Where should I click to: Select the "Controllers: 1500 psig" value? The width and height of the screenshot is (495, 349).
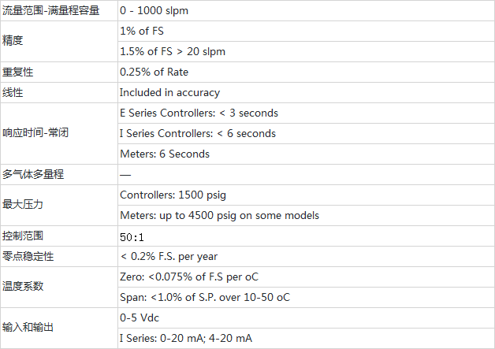tap(173, 195)
